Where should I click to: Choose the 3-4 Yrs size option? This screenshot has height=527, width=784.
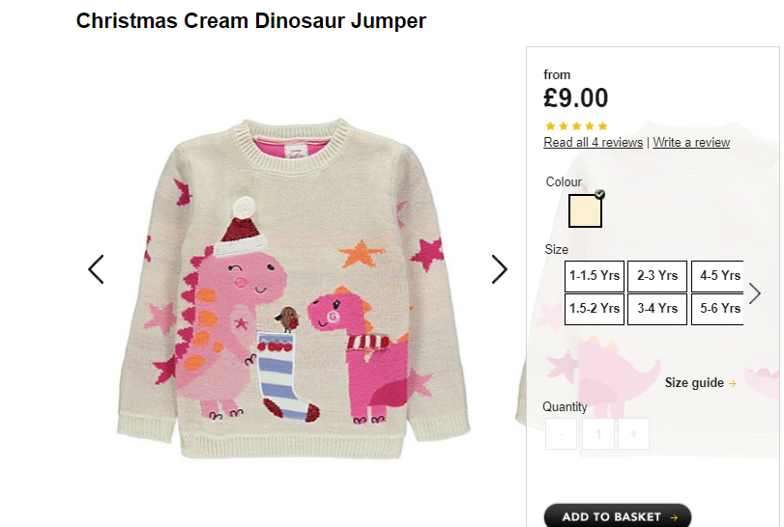click(657, 309)
